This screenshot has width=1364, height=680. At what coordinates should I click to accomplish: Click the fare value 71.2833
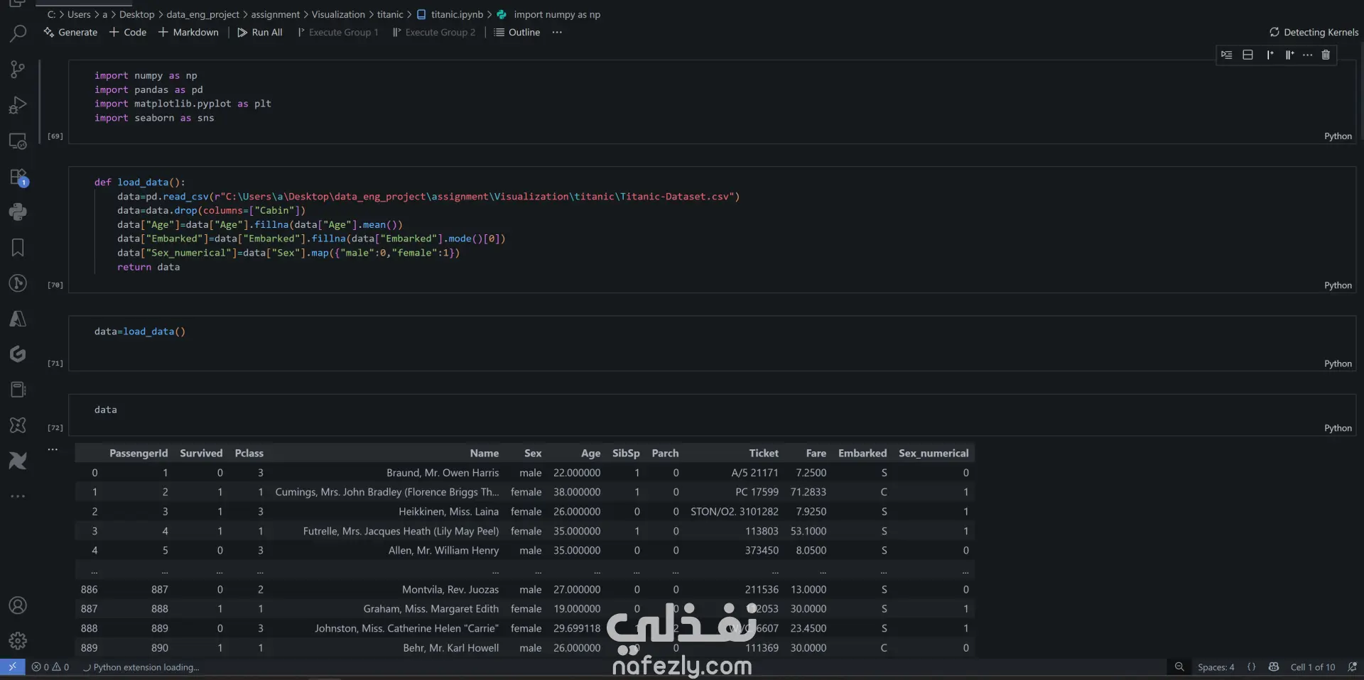pos(808,492)
